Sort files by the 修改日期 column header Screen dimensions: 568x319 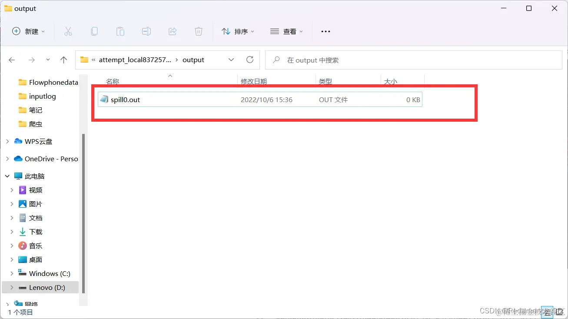[254, 81]
